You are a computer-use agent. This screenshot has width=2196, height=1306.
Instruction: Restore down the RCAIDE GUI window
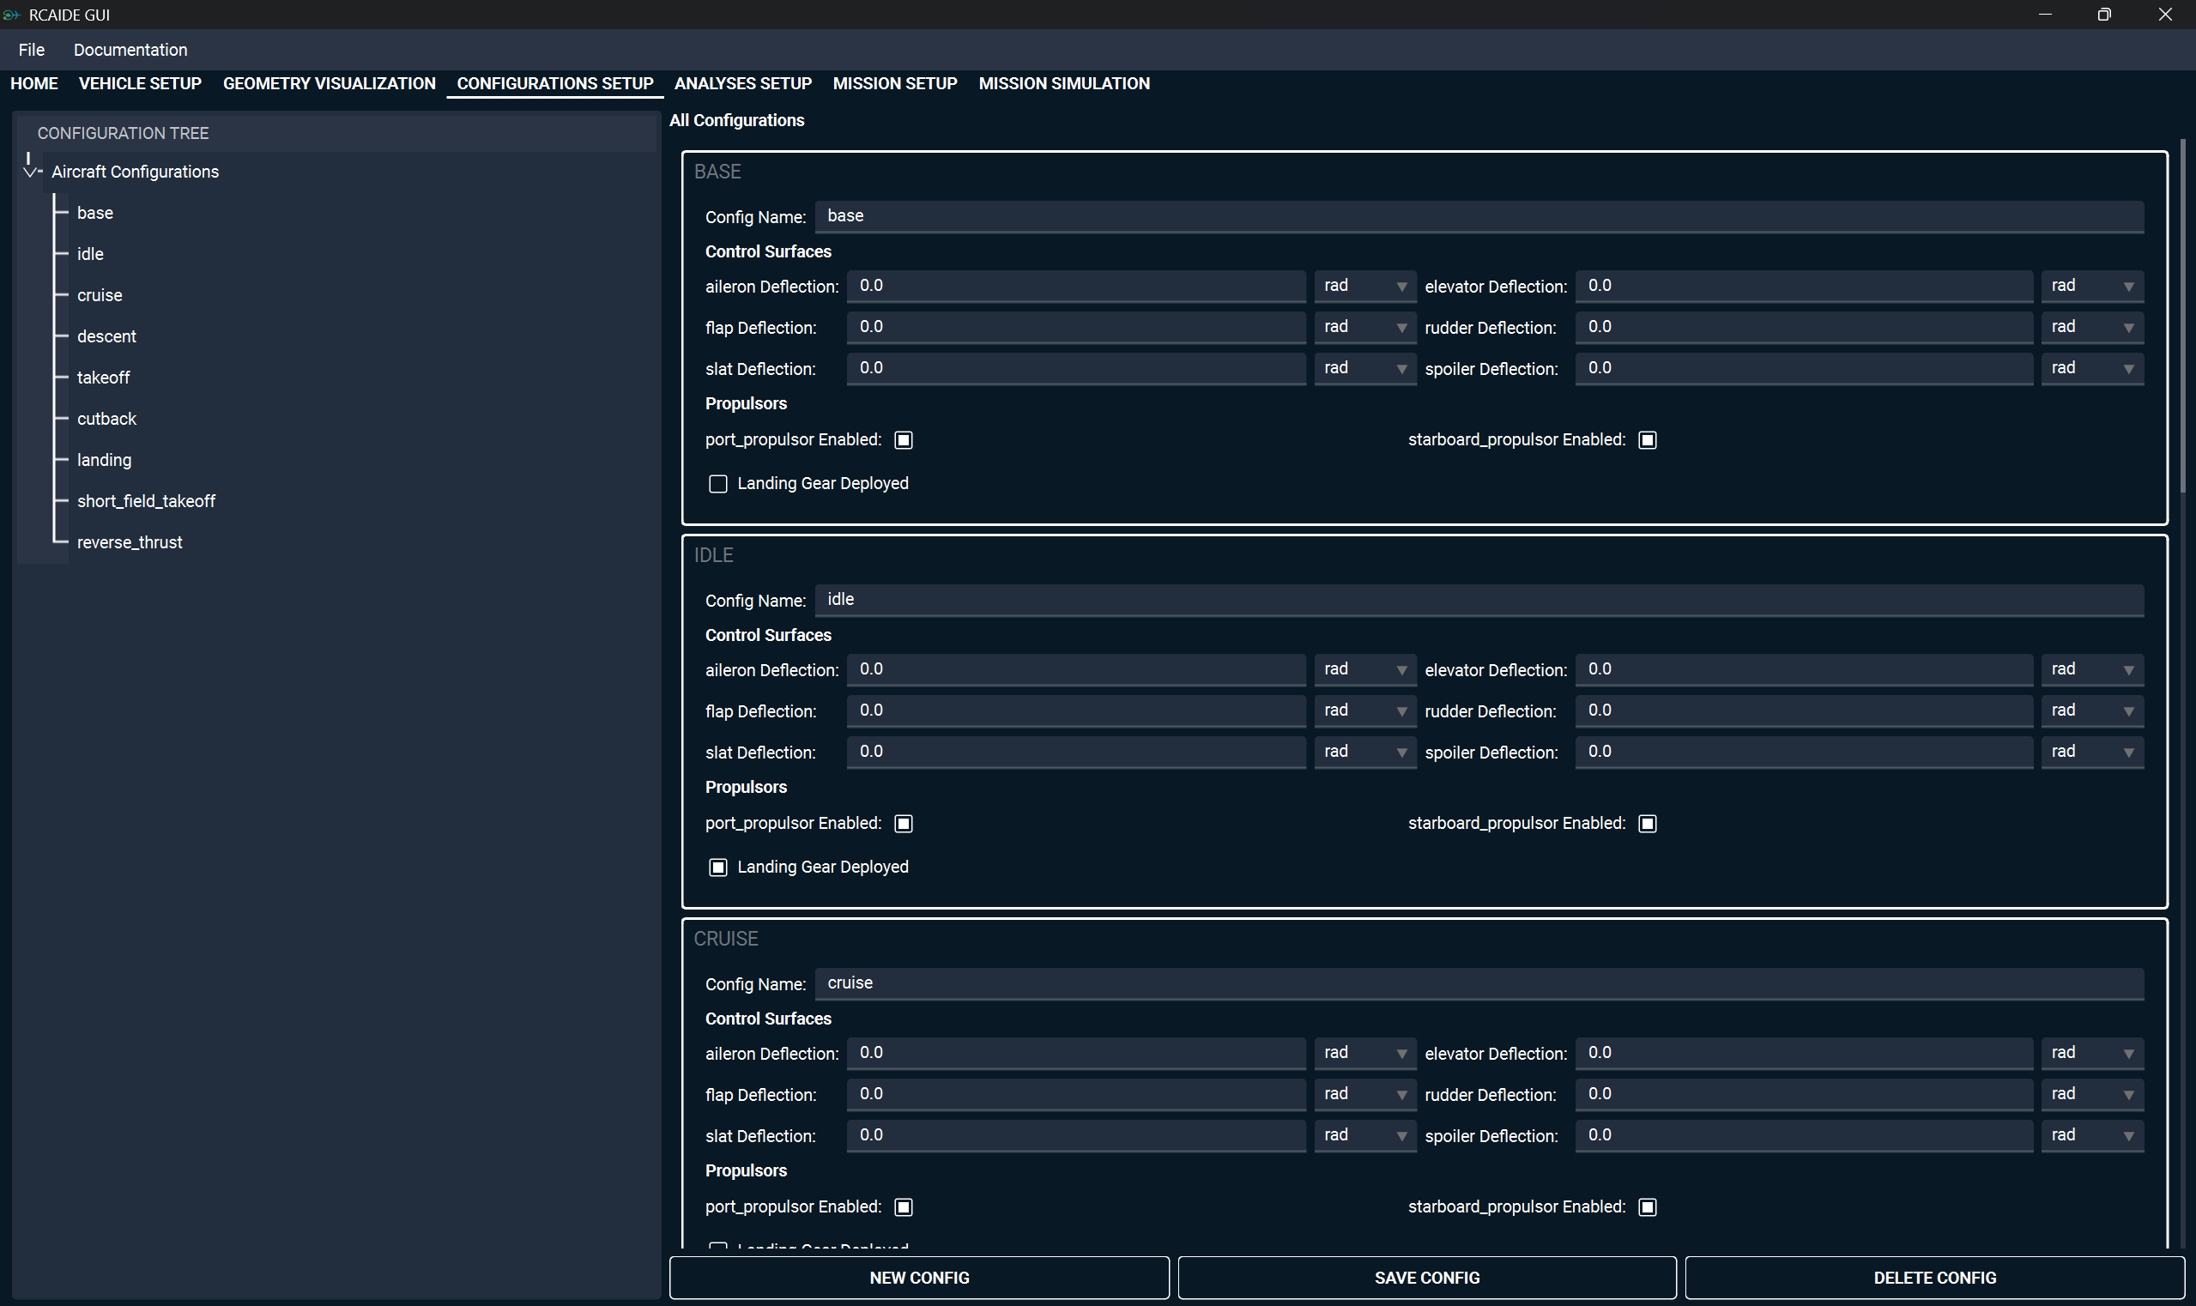pos(2104,15)
